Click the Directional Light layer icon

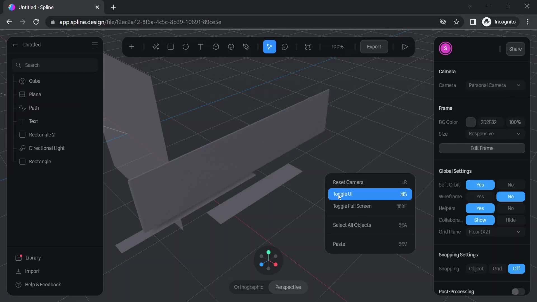pyautogui.click(x=22, y=148)
